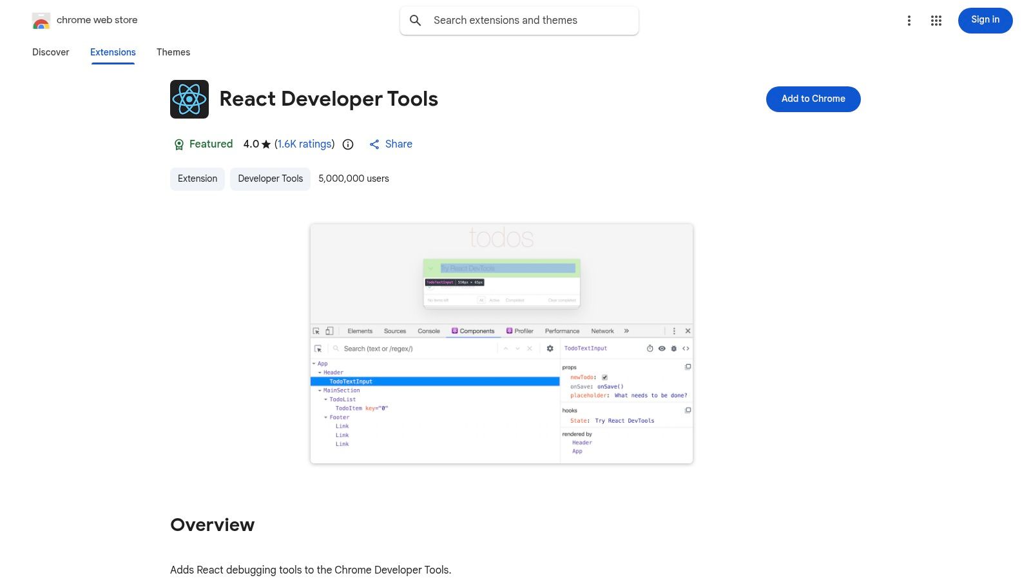The image size is (1031, 580).
Task: Click the Chrome Web Store logo icon
Action: point(41,20)
